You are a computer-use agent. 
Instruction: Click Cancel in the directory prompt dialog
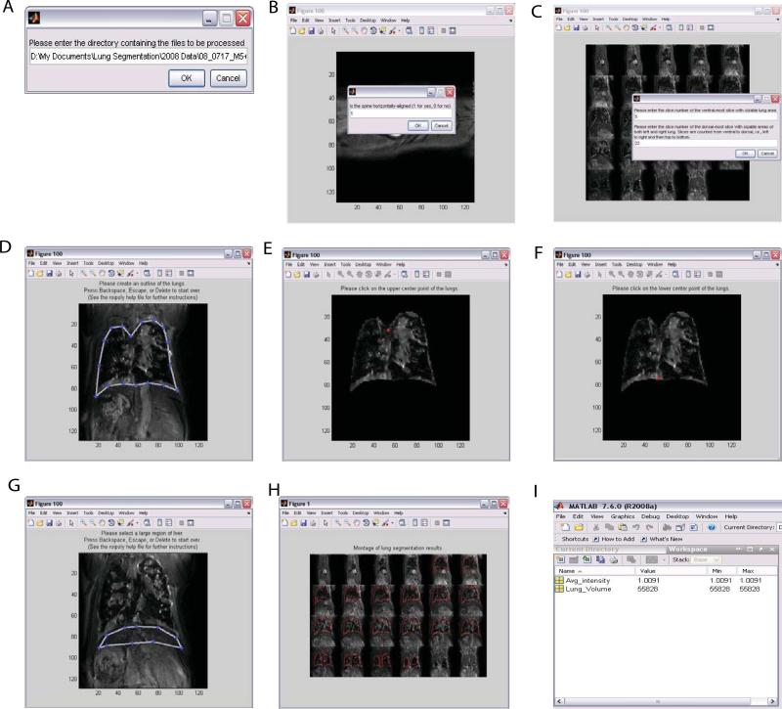coord(229,78)
